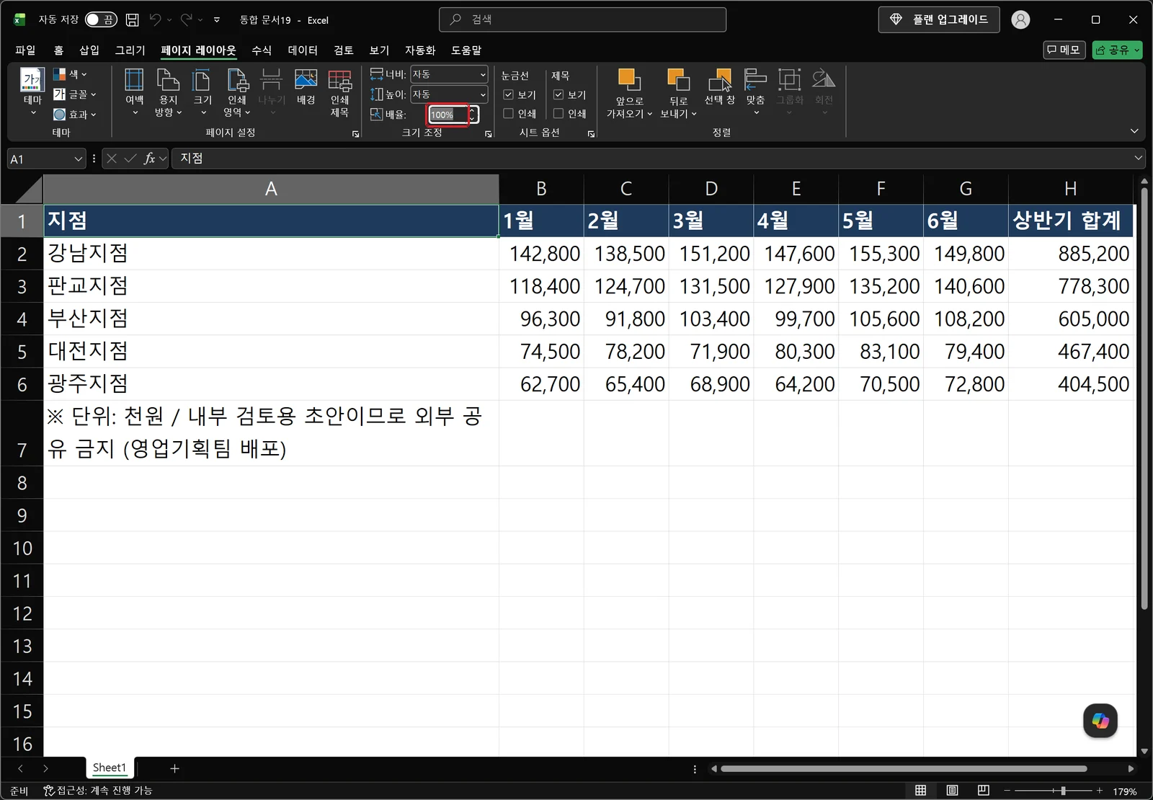
Task: Switch to Normal view in status bar
Action: pyautogui.click(x=920, y=791)
